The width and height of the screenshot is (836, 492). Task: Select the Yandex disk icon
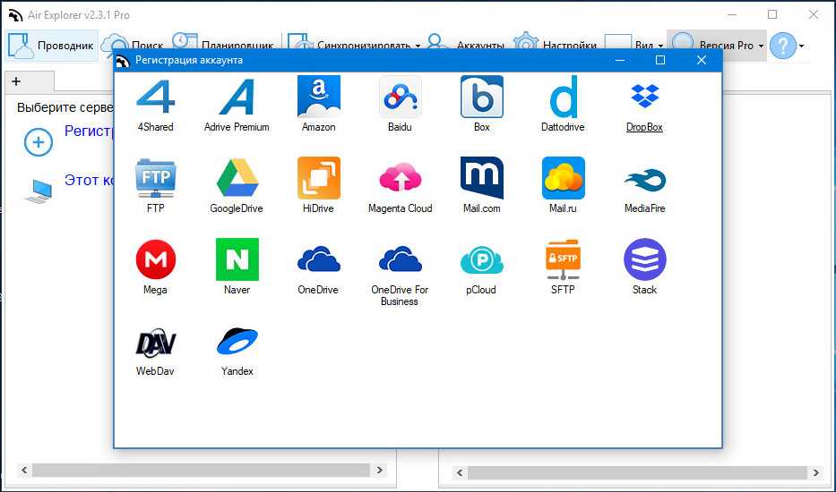pos(237,342)
